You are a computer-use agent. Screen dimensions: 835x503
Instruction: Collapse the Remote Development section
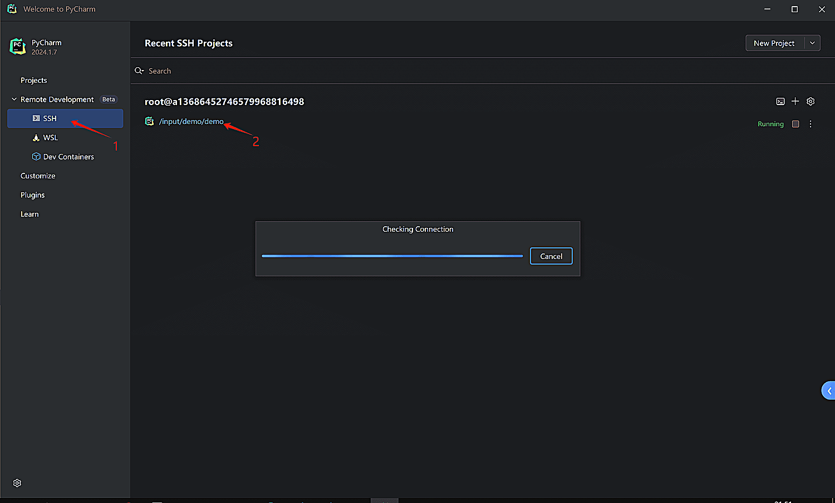pyautogui.click(x=14, y=99)
